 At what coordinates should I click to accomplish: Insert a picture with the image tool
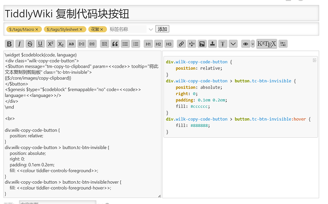[x=202, y=44]
